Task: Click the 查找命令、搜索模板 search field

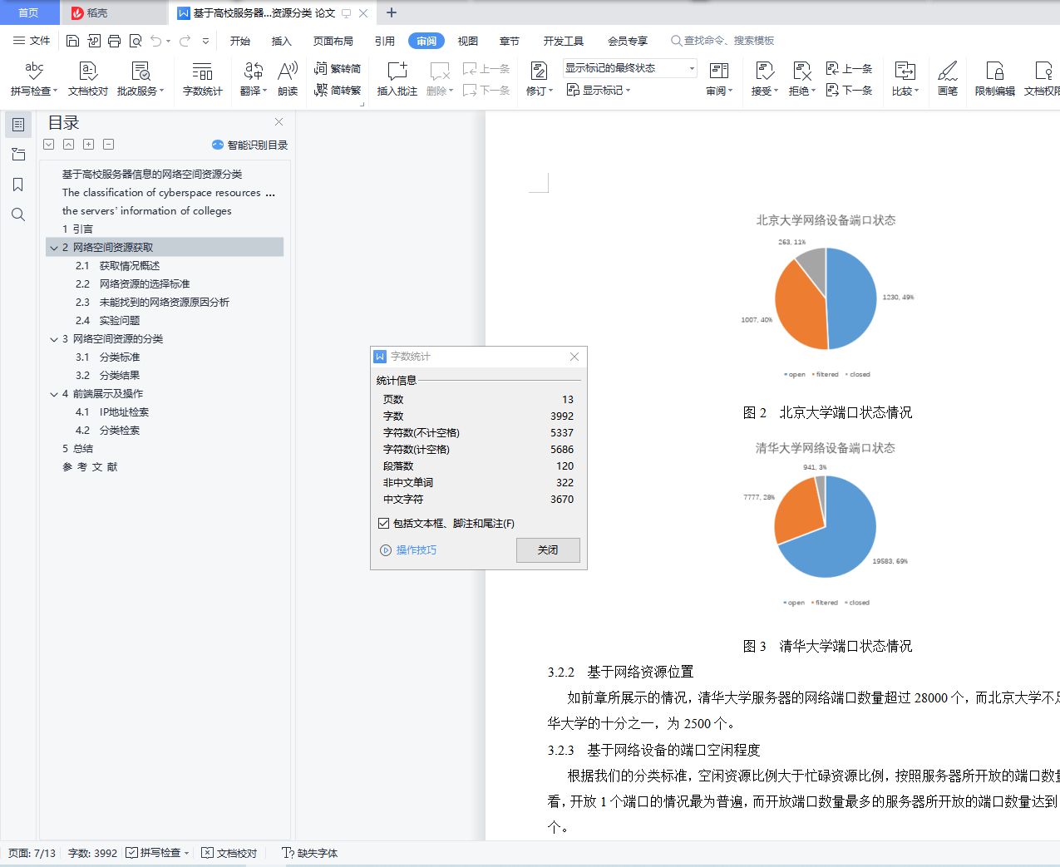Action: tap(723, 41)
